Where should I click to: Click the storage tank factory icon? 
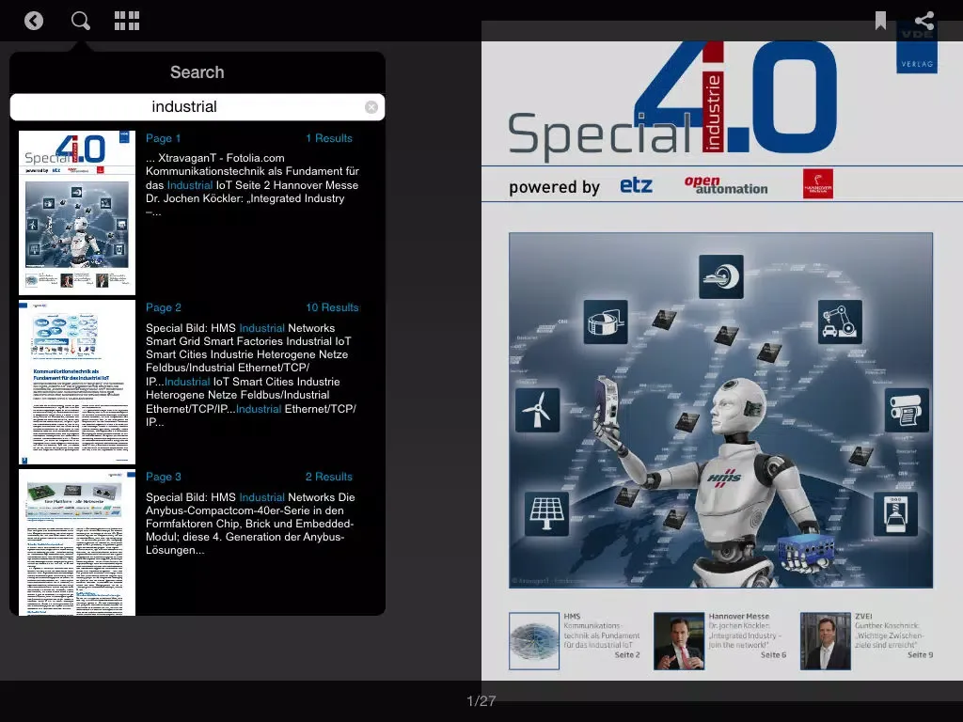tap(606, 322)
